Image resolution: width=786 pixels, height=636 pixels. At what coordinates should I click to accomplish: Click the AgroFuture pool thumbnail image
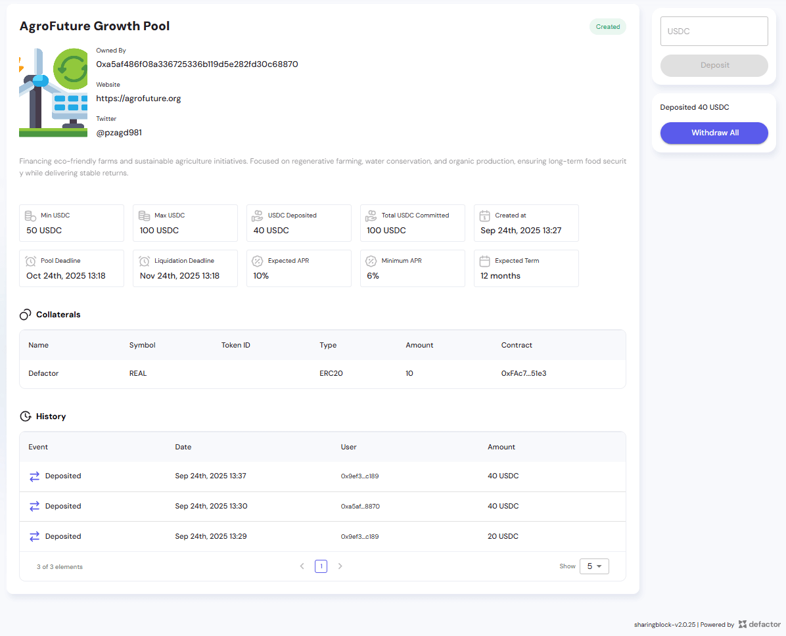tap(53, 92)
